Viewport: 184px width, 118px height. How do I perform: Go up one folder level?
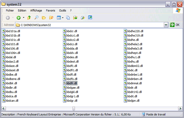pyautogui.click(x=29, y=18)
